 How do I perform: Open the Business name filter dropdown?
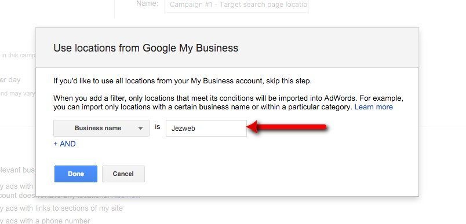[x=101, y=128]
